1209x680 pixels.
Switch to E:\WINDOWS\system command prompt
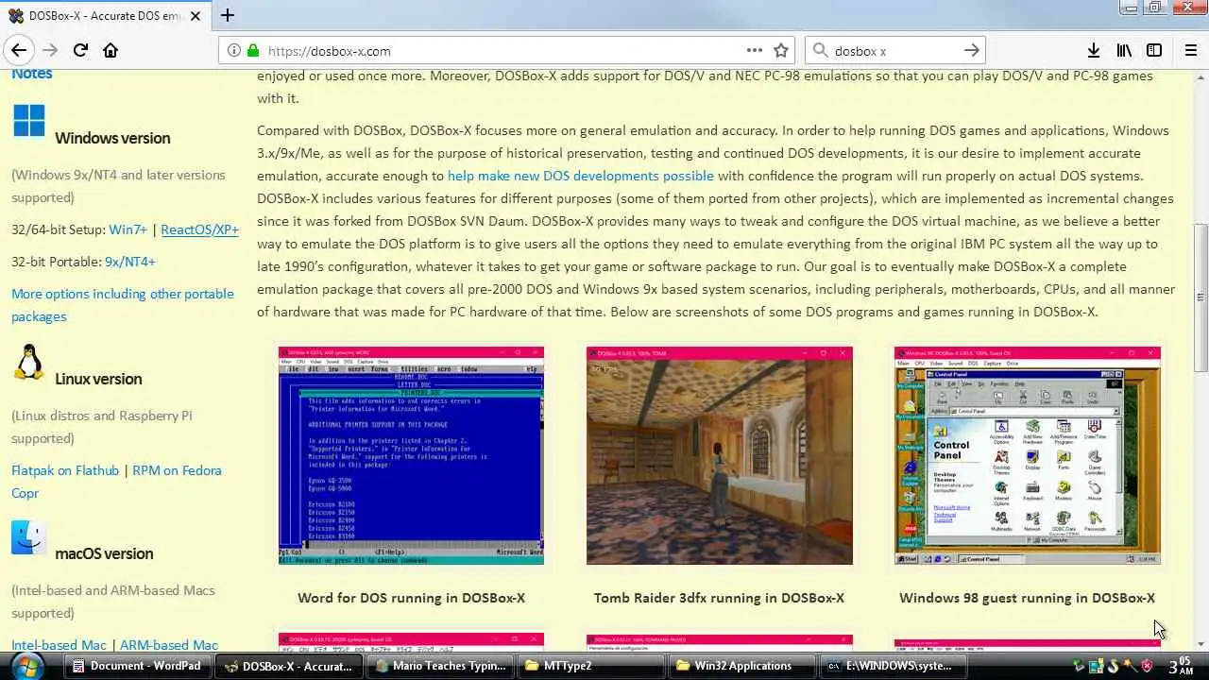point(894,666)
